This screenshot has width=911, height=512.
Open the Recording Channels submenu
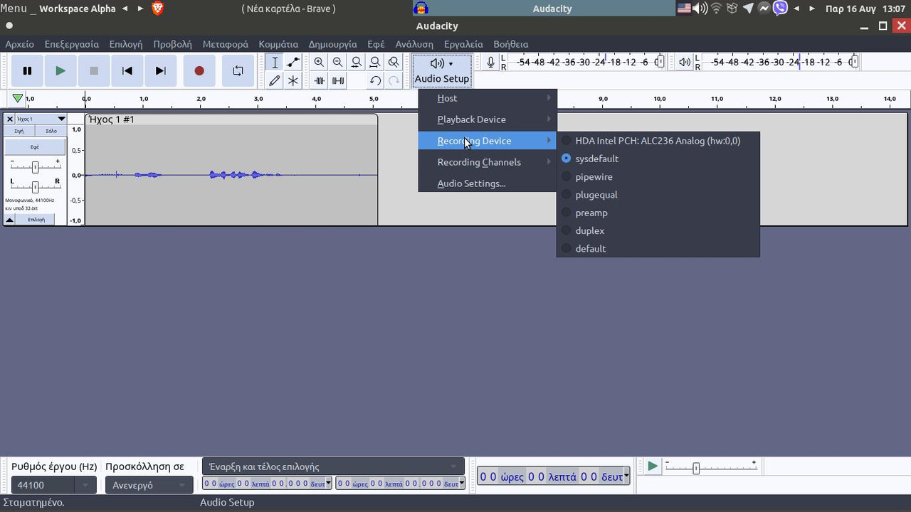coord(488,162)
